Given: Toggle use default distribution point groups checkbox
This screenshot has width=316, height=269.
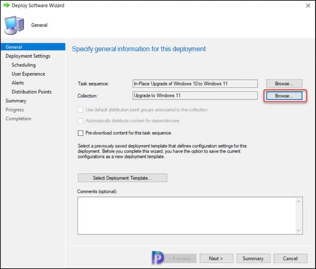Looking at the screenshot, I should coord(81,110).
